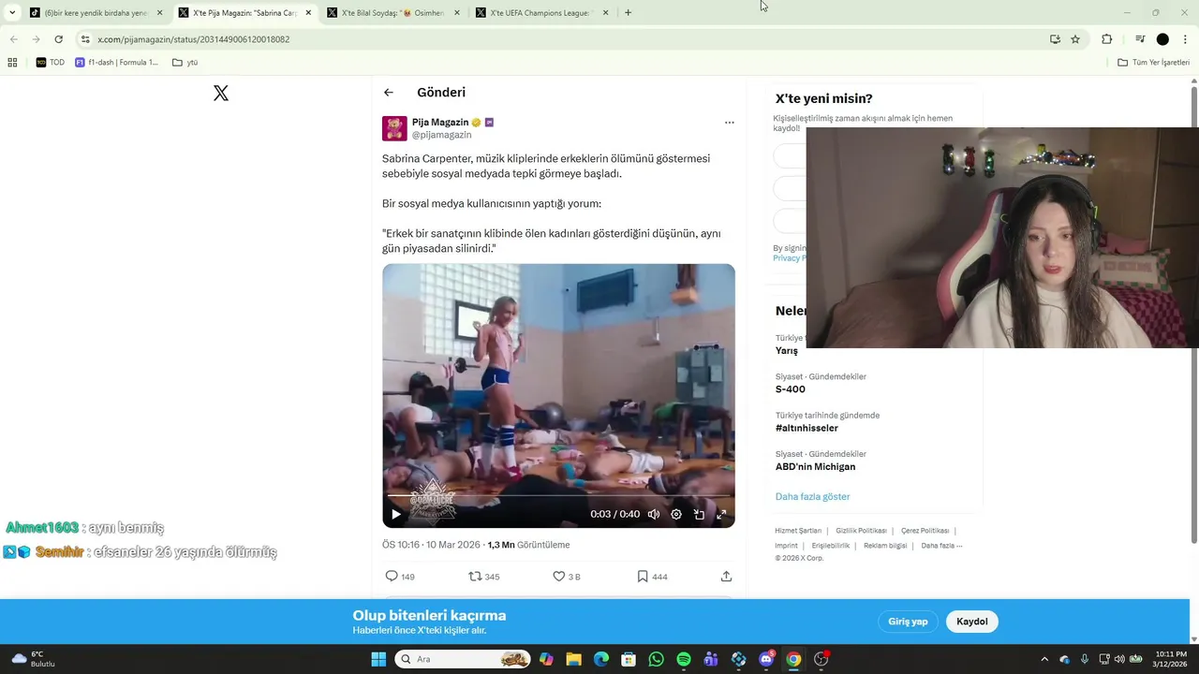The width and height of the screenshot is (1199, 674).
Task: Close the Pija Magazin Sabrina Carpenter tab
Action: (308, 13)
